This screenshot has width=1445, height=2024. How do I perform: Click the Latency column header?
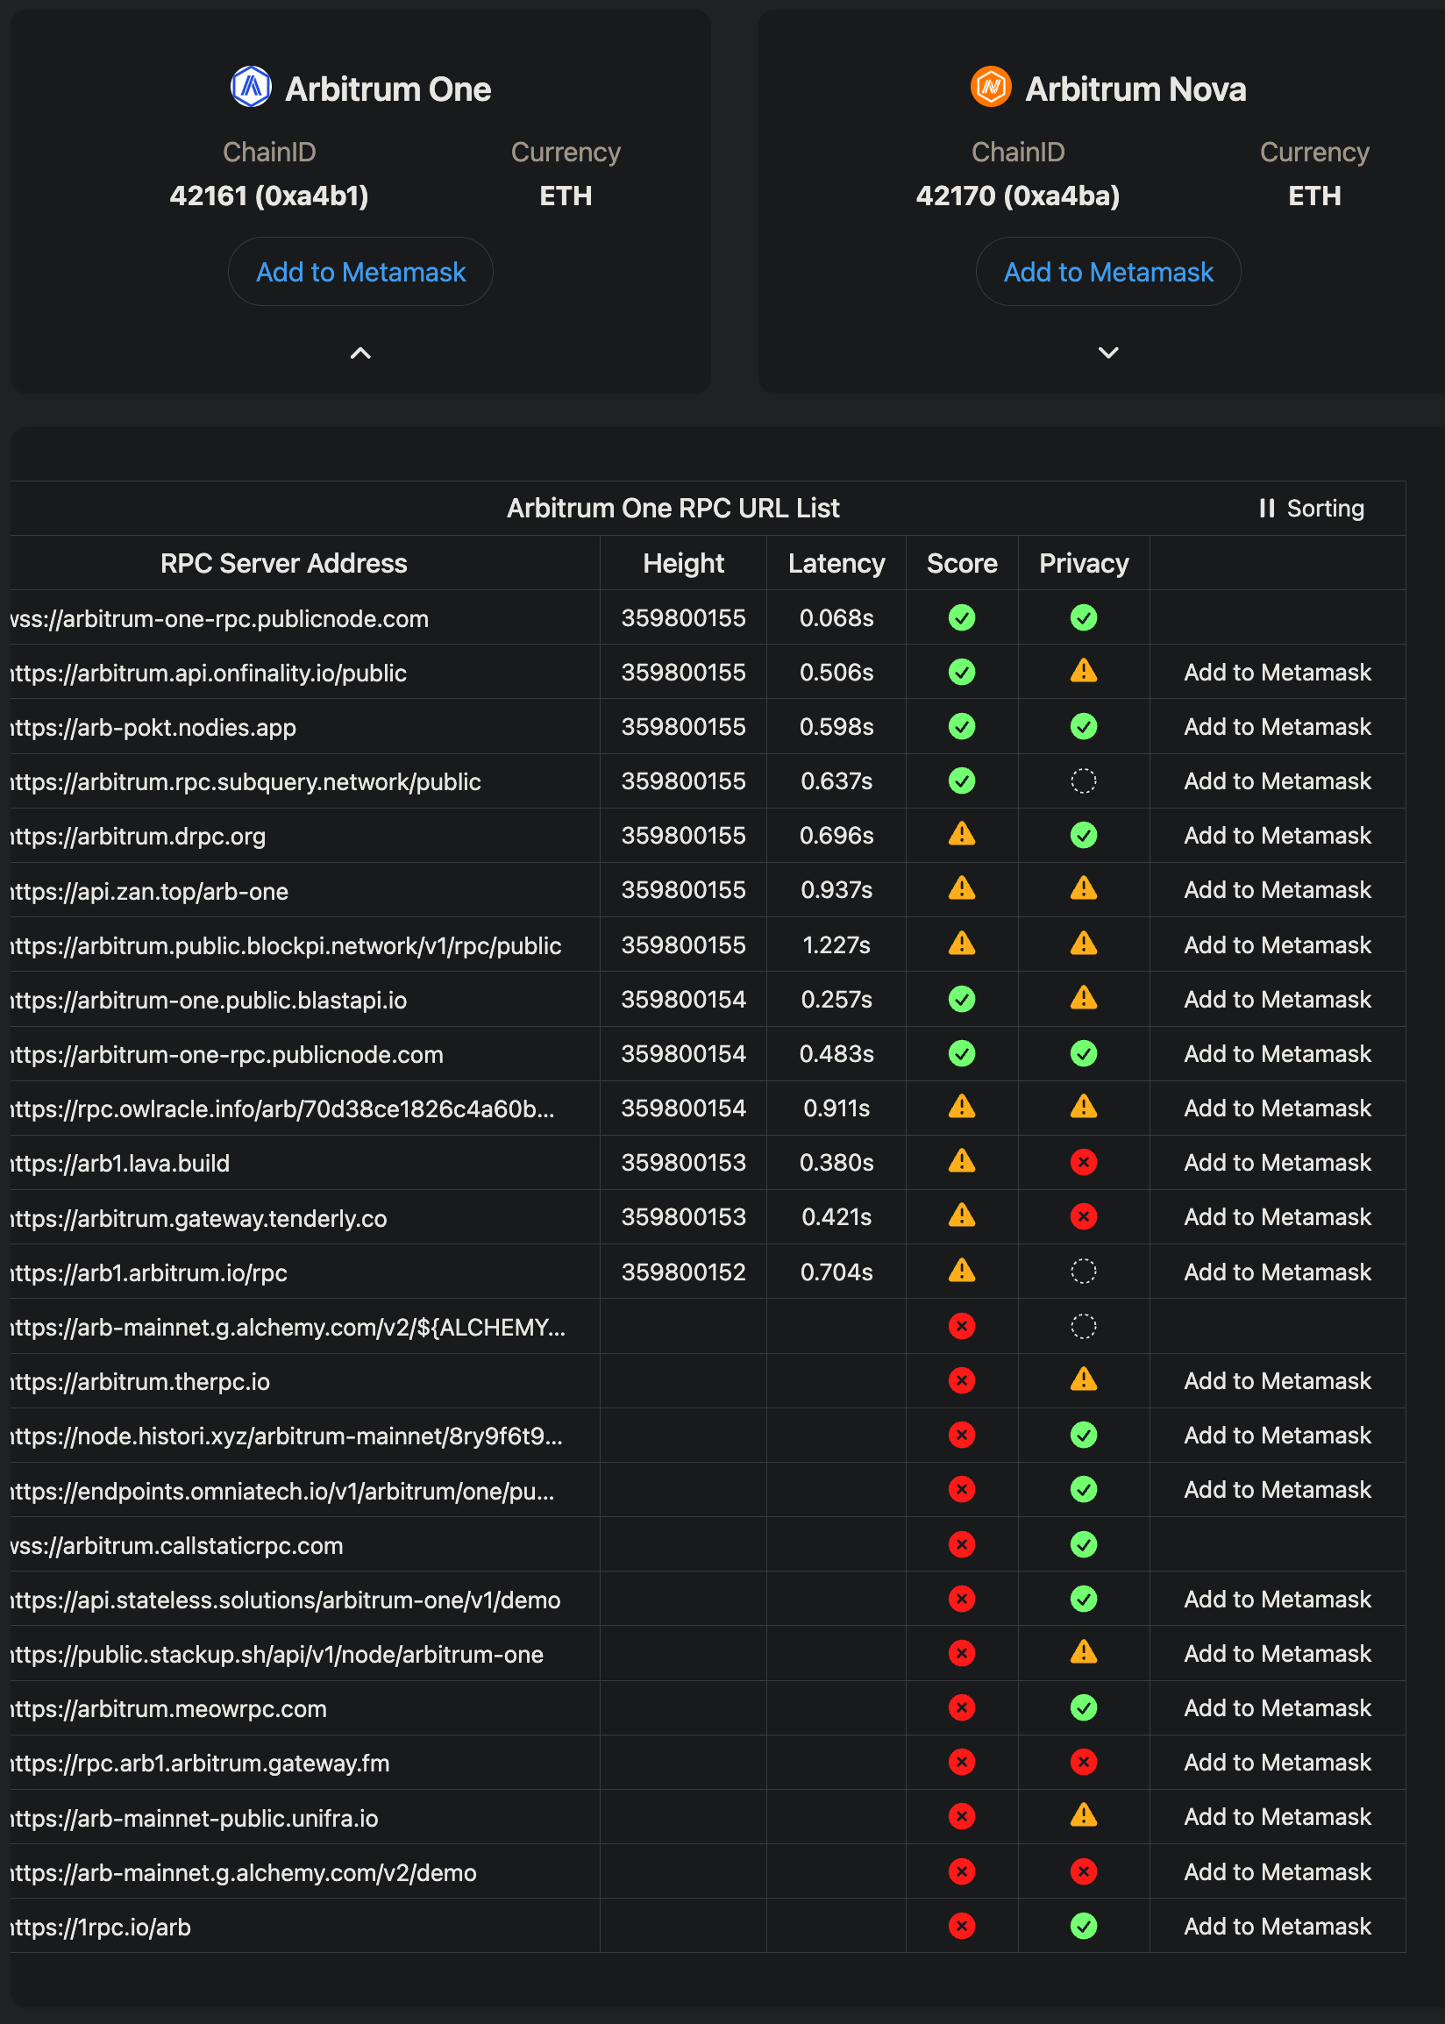(836, 563)
